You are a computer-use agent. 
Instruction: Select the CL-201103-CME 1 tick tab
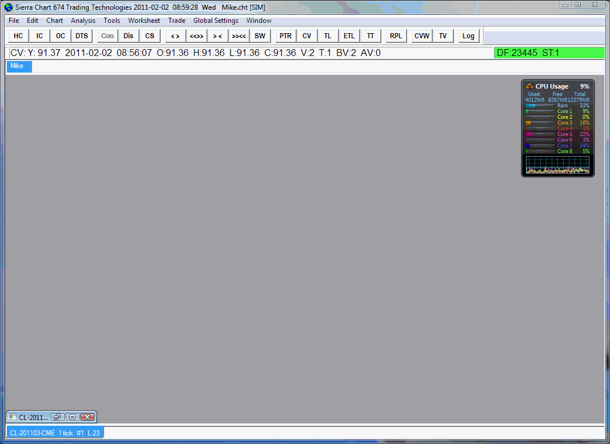click(55, 433)
